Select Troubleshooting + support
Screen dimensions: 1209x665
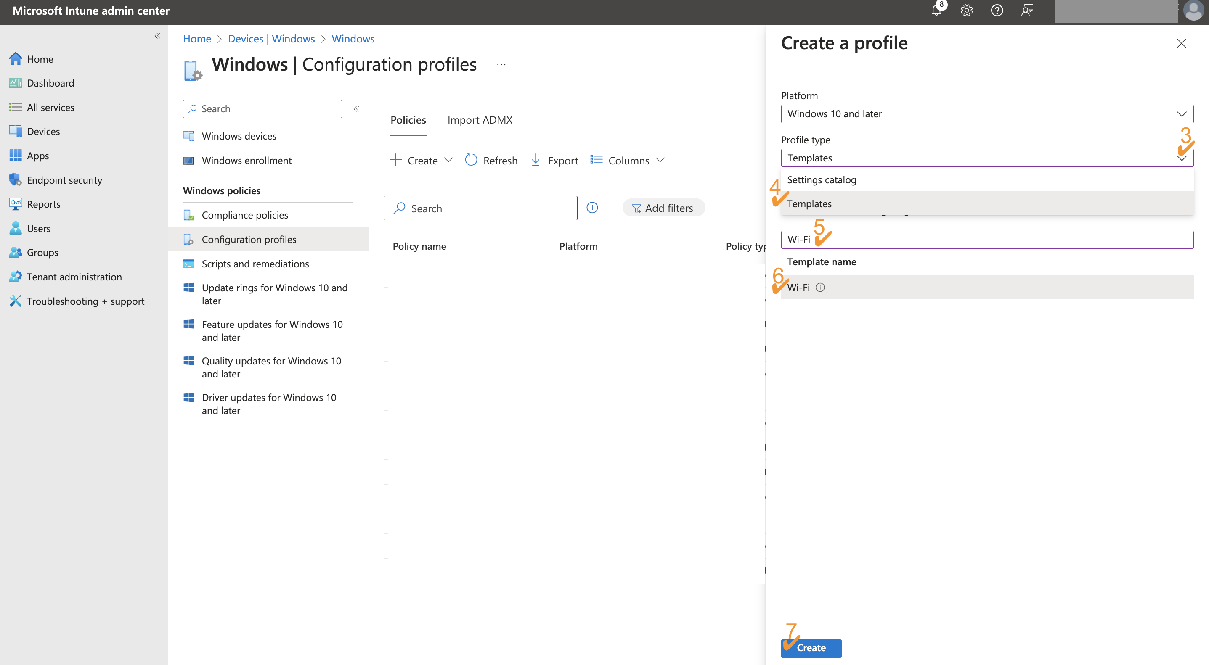[86, 301]
